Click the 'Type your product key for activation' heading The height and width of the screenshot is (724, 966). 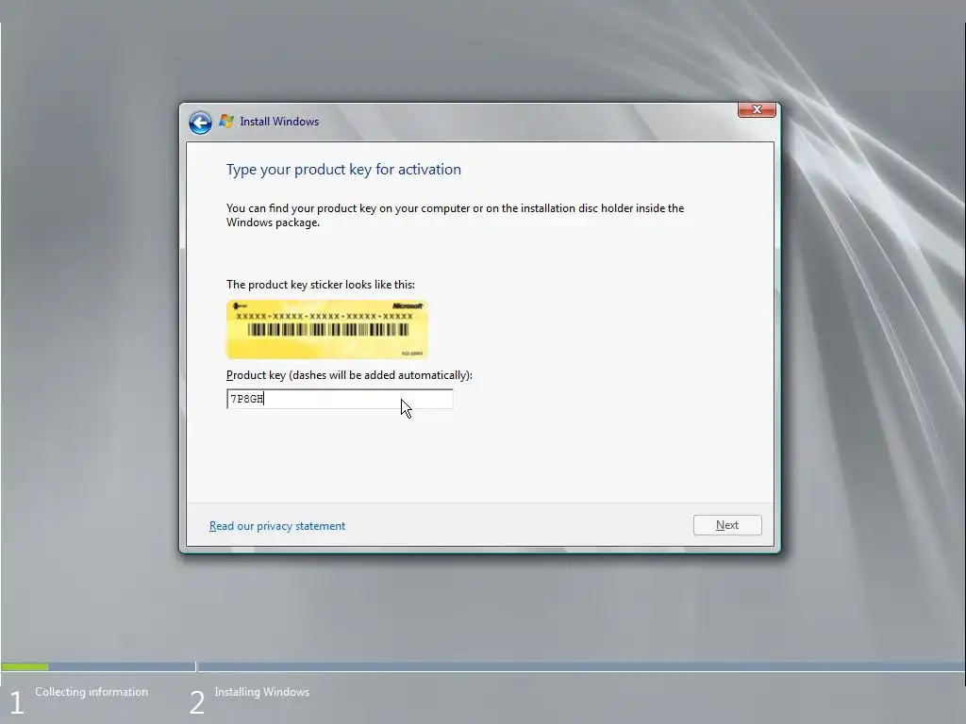343,170
